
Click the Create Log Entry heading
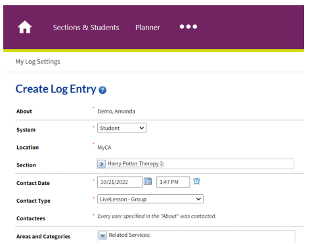click(56, 89)
